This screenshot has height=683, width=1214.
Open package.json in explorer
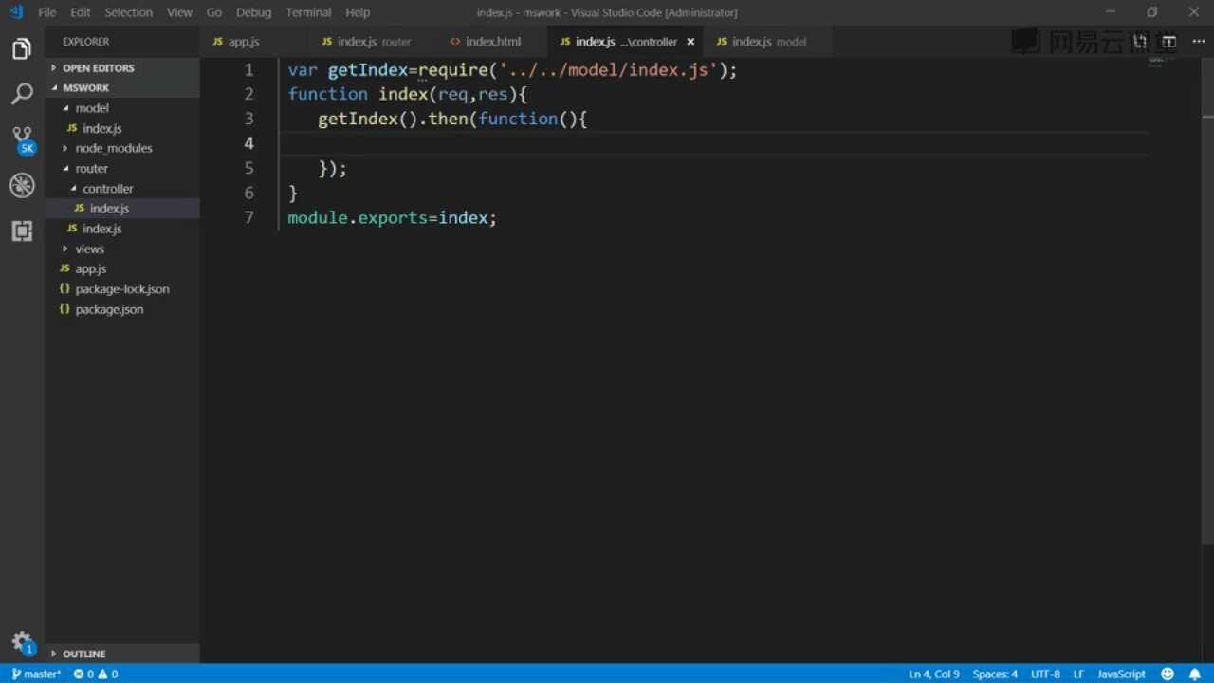(122, 309)
